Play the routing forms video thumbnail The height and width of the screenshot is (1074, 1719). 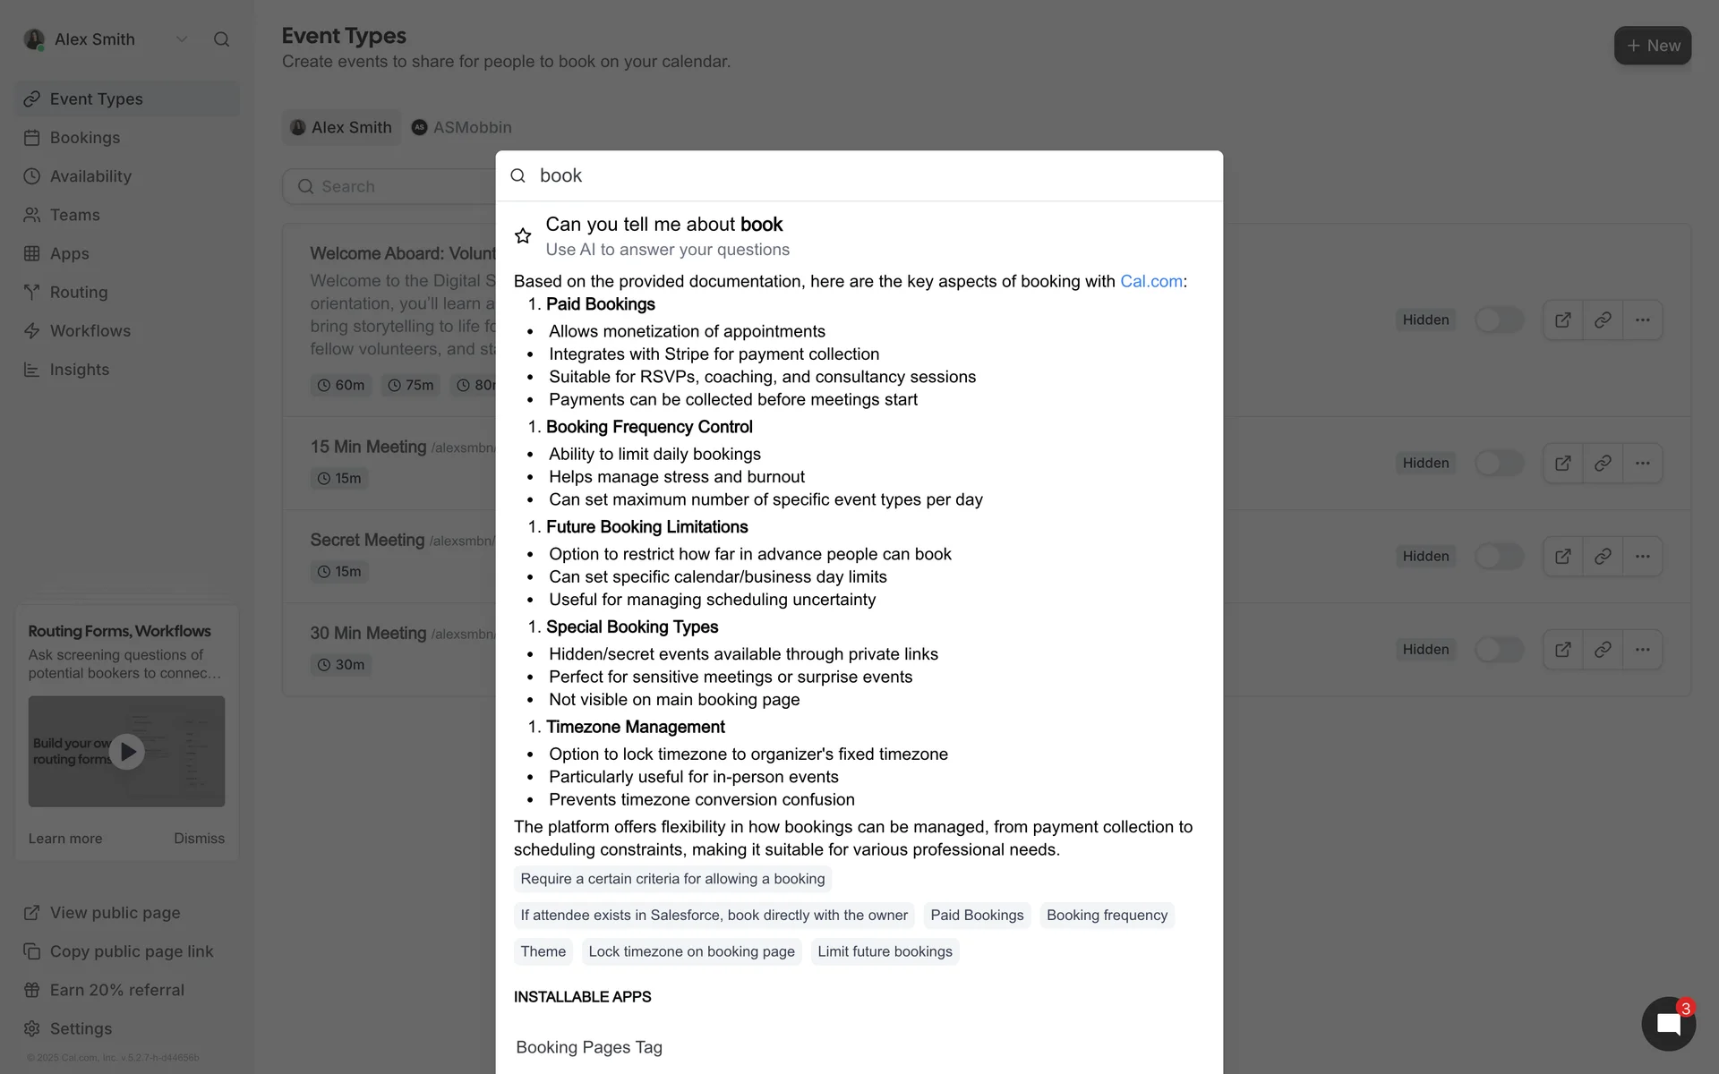(x=127, y=752)
